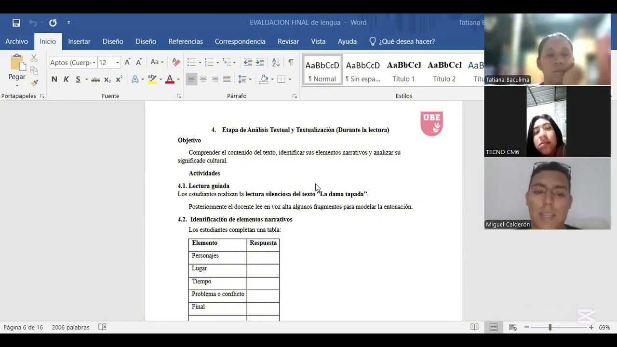
Task: Apply red font color
Action: [170, 80]
